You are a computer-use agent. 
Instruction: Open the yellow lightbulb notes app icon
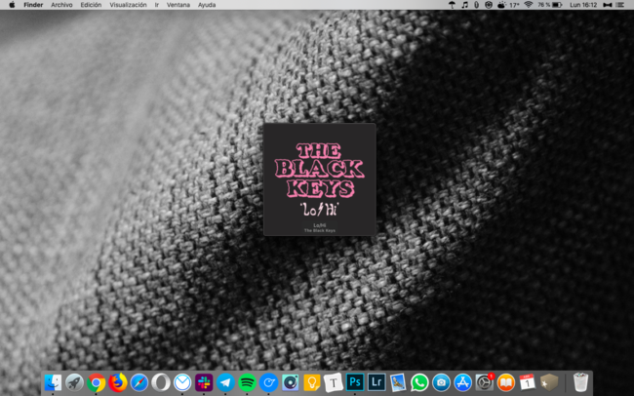312,382
